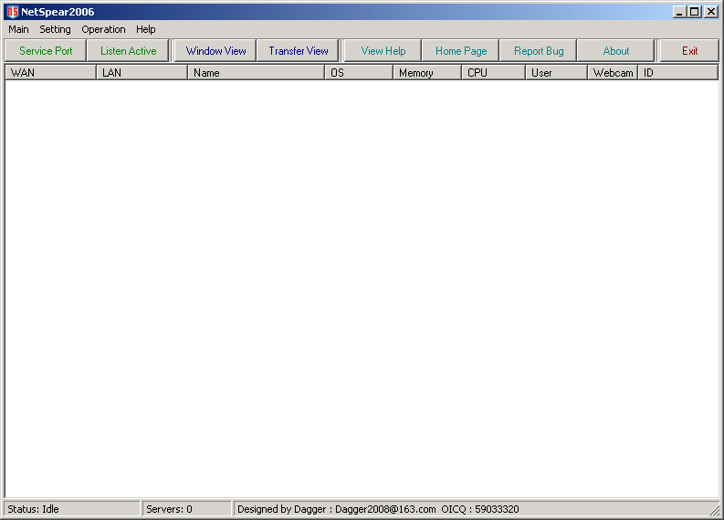Click the Service Port toolbar button
Viewport: 724px width, 520px height.
(x=46, y=51)
